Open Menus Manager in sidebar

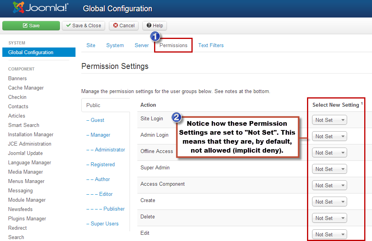coord(26,181)
